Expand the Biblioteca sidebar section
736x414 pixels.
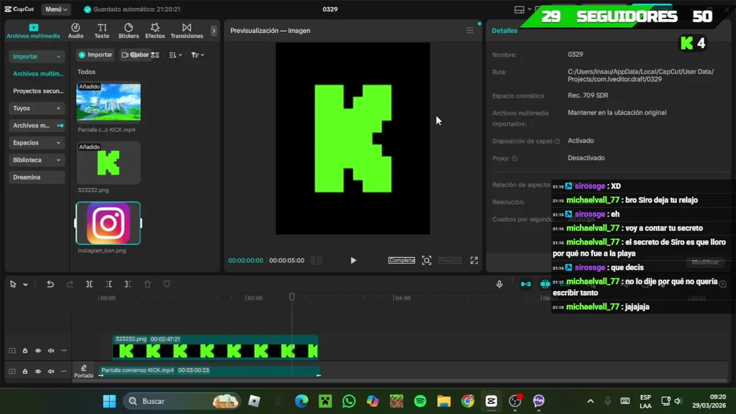(x=38, y=160)
